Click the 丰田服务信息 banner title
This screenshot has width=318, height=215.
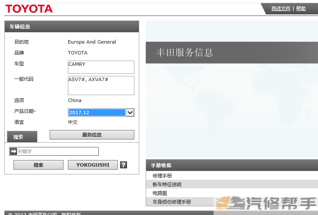(x=184, y=52)
